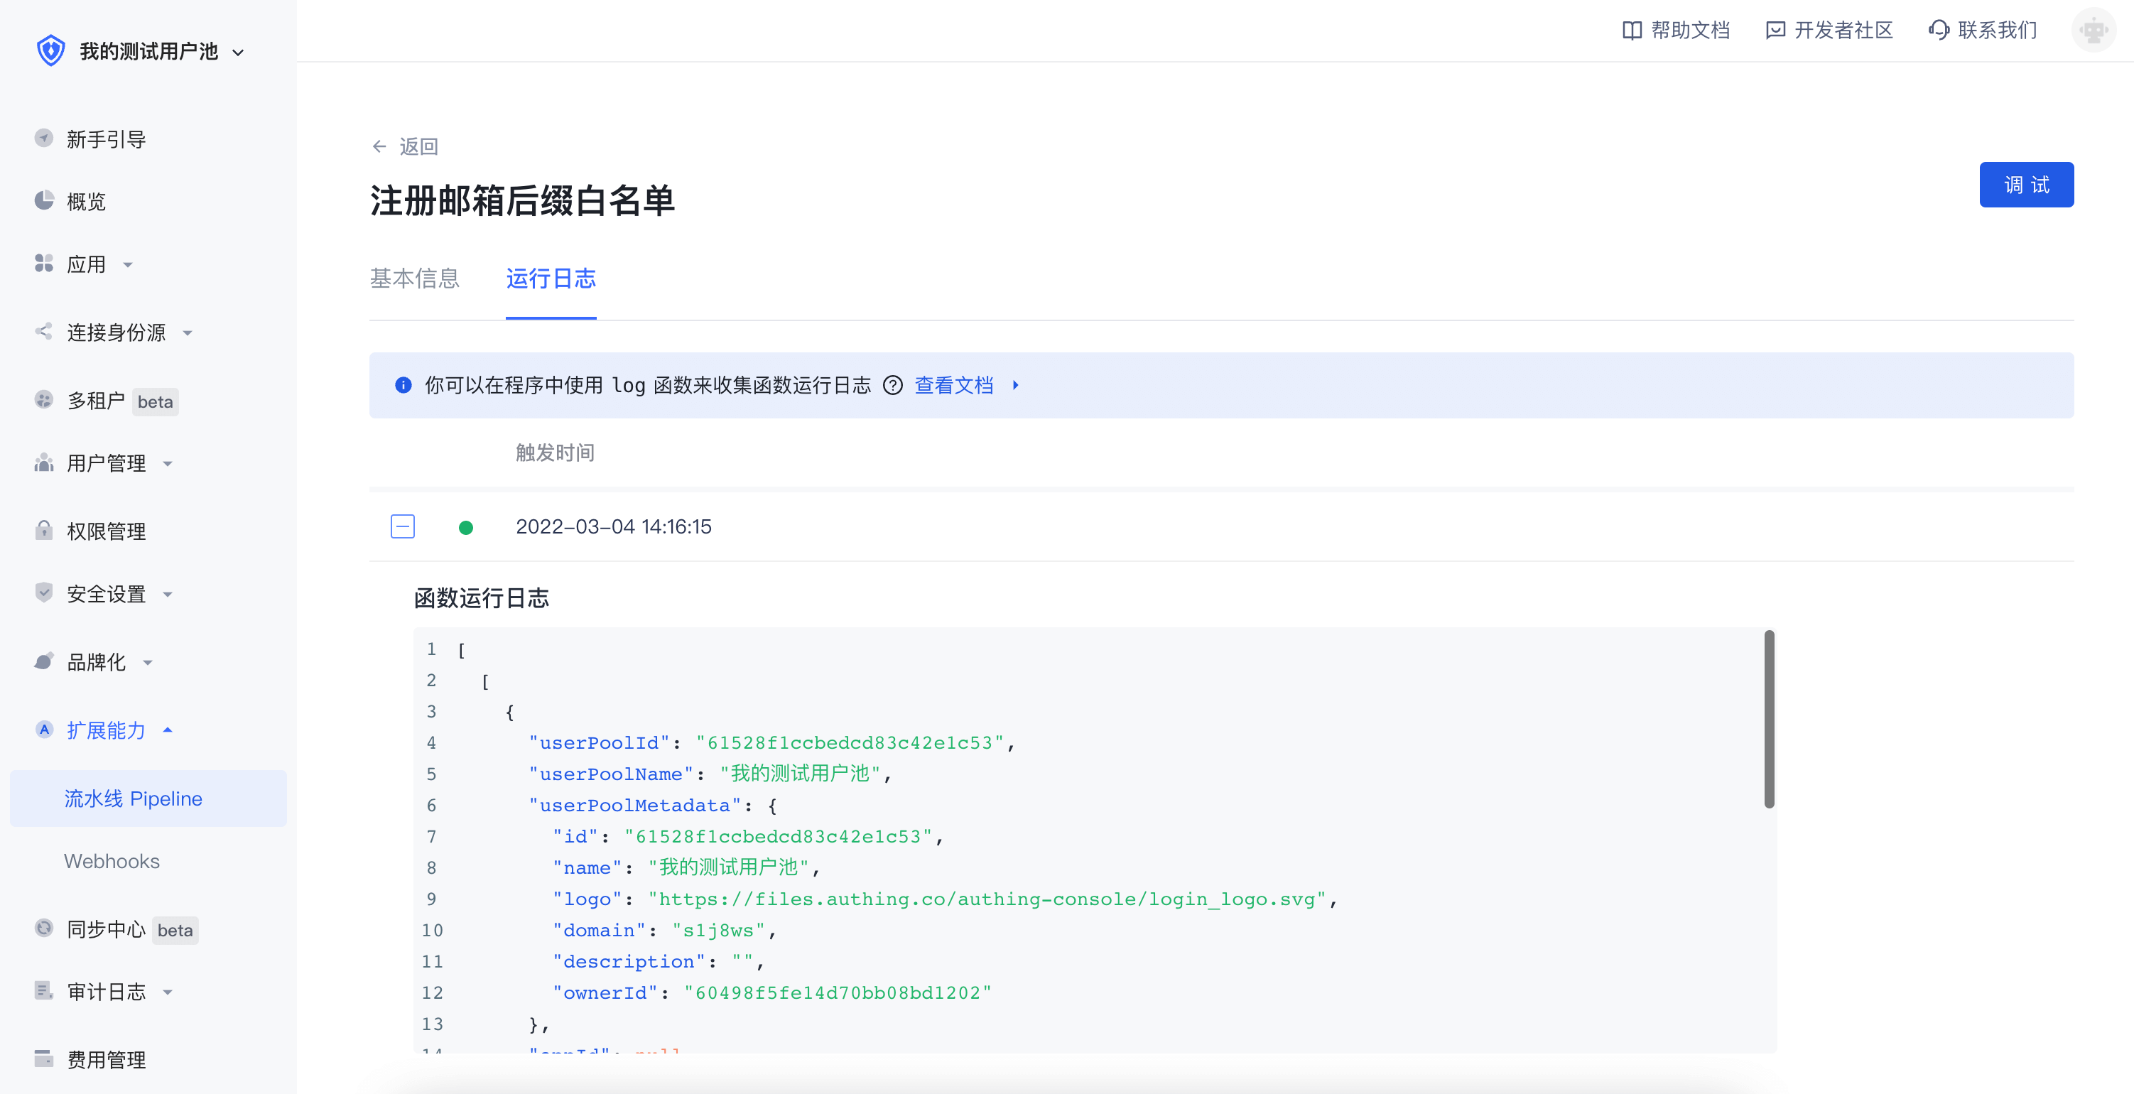Click the contact us headset icon

pyautogui.click(x=1939, y=31)
